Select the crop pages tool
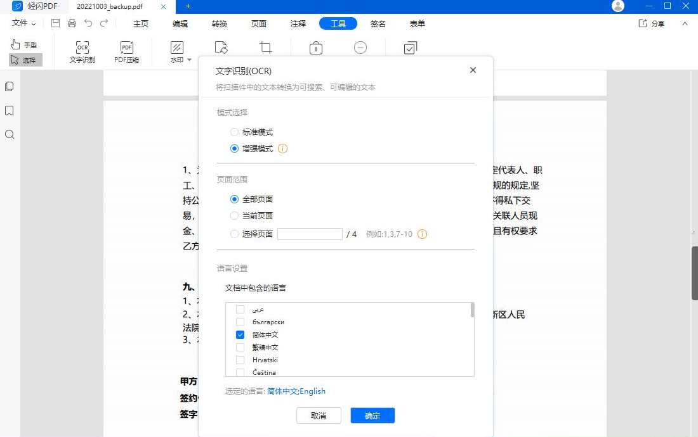Screen dimensions: 698x437 [265, 47]
